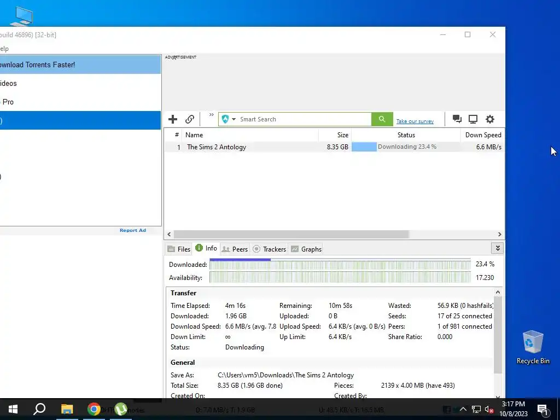Open the Windows notification center
This screenshot has width=560, height=420.
(x=543, y=409)
